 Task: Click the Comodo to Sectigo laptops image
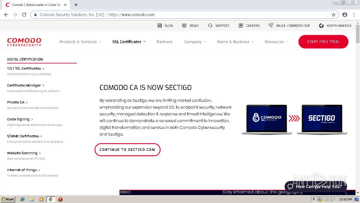coord(294,120)
